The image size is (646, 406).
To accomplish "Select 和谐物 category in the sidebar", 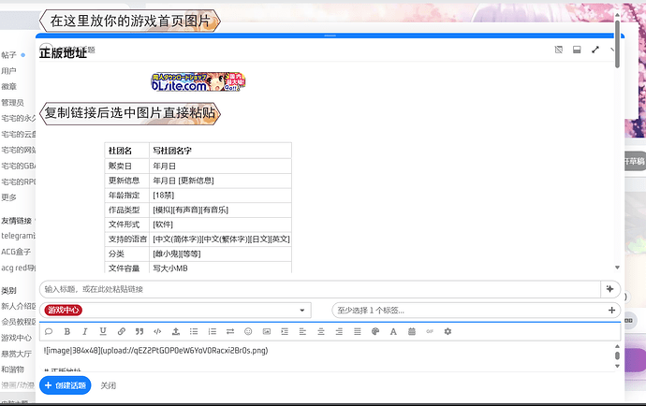I will 12,370.
